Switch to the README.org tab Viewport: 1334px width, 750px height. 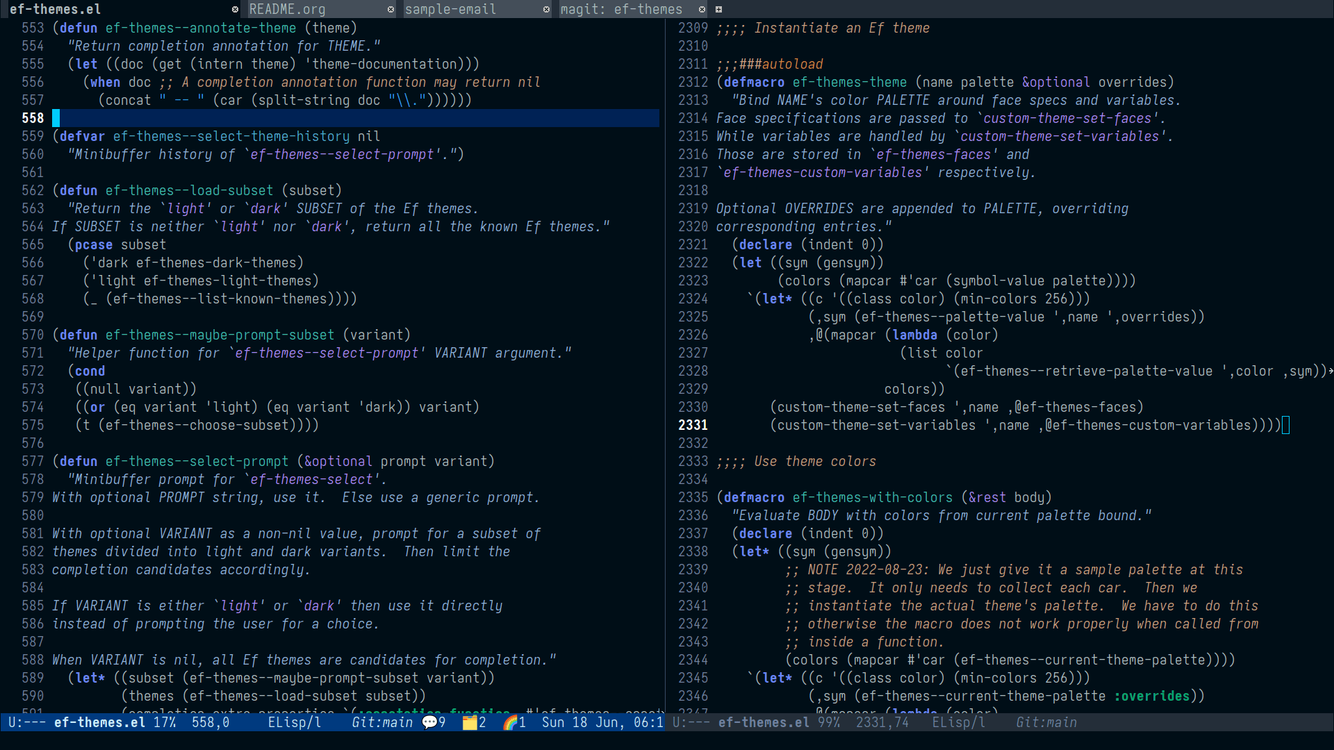coord(287,9)
